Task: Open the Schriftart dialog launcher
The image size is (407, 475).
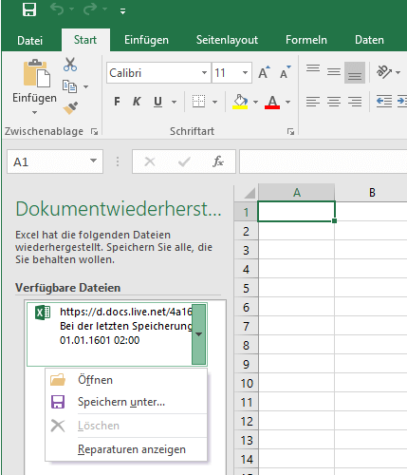Action: [x=290, y=132]
